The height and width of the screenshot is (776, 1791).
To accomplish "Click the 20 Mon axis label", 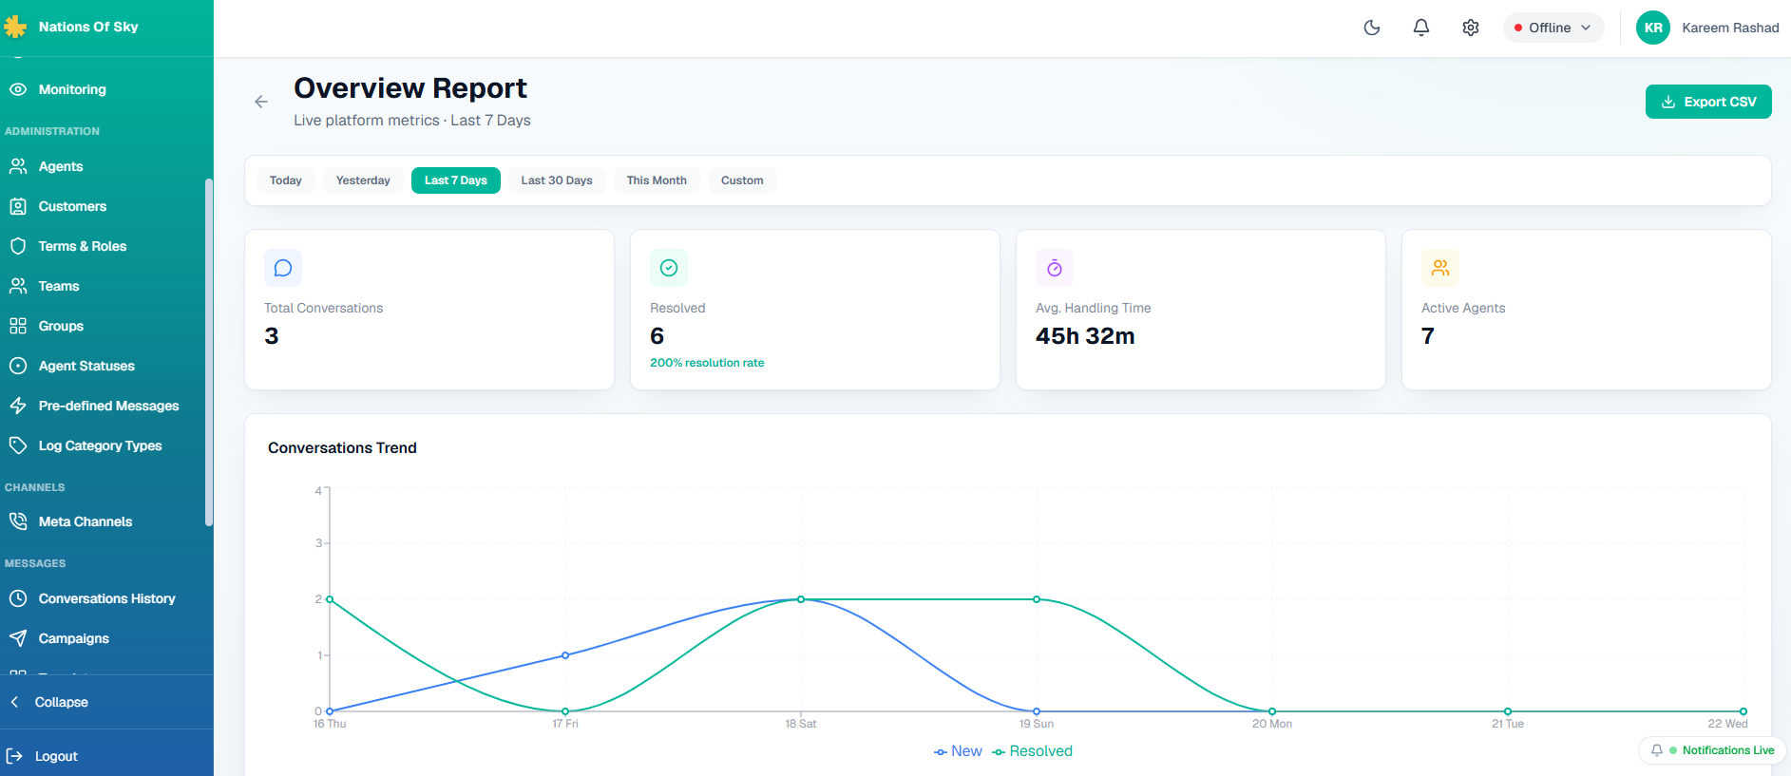I will click(x=1272, y=724).
